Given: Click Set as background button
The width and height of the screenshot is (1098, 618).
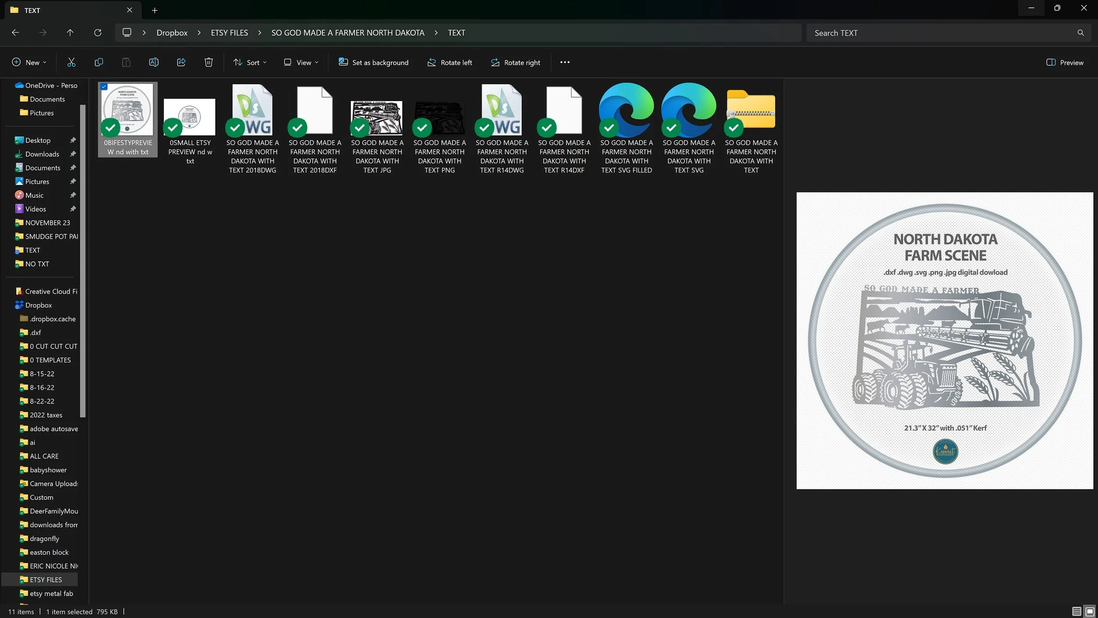Looking at the screenshot, I should pyautogui.click(x=373, y=62).
